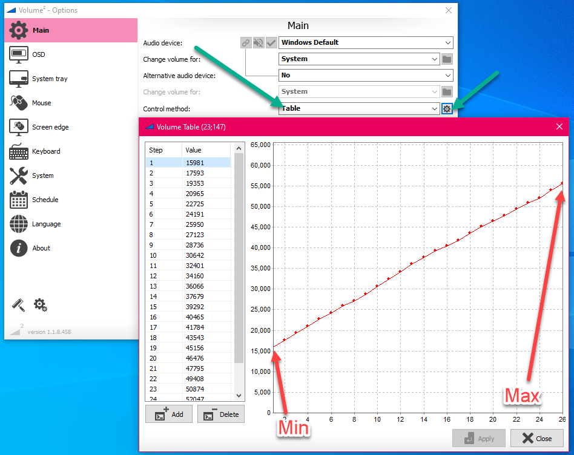Click folder icon beside disabled System dropdown
574x455 pixels.
(447, 92)
